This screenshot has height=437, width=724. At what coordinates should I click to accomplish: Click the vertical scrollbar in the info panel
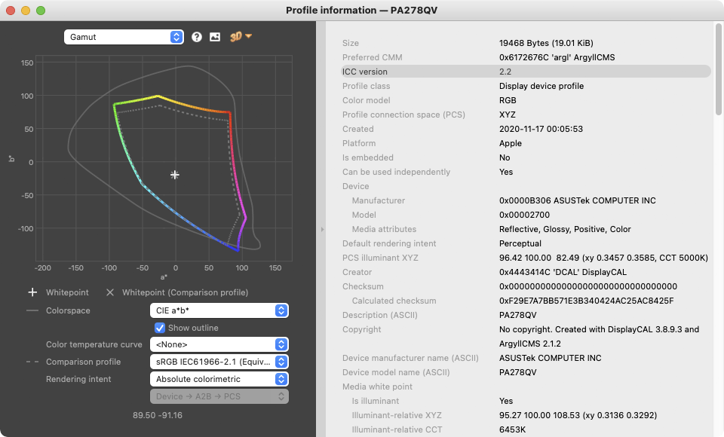[718, 68]
